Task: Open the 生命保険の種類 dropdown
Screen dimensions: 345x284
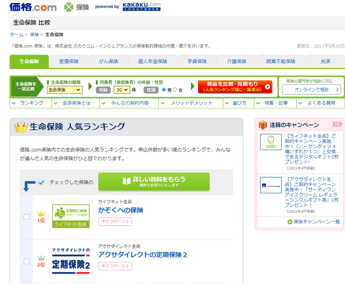Action: click(65, 90)
